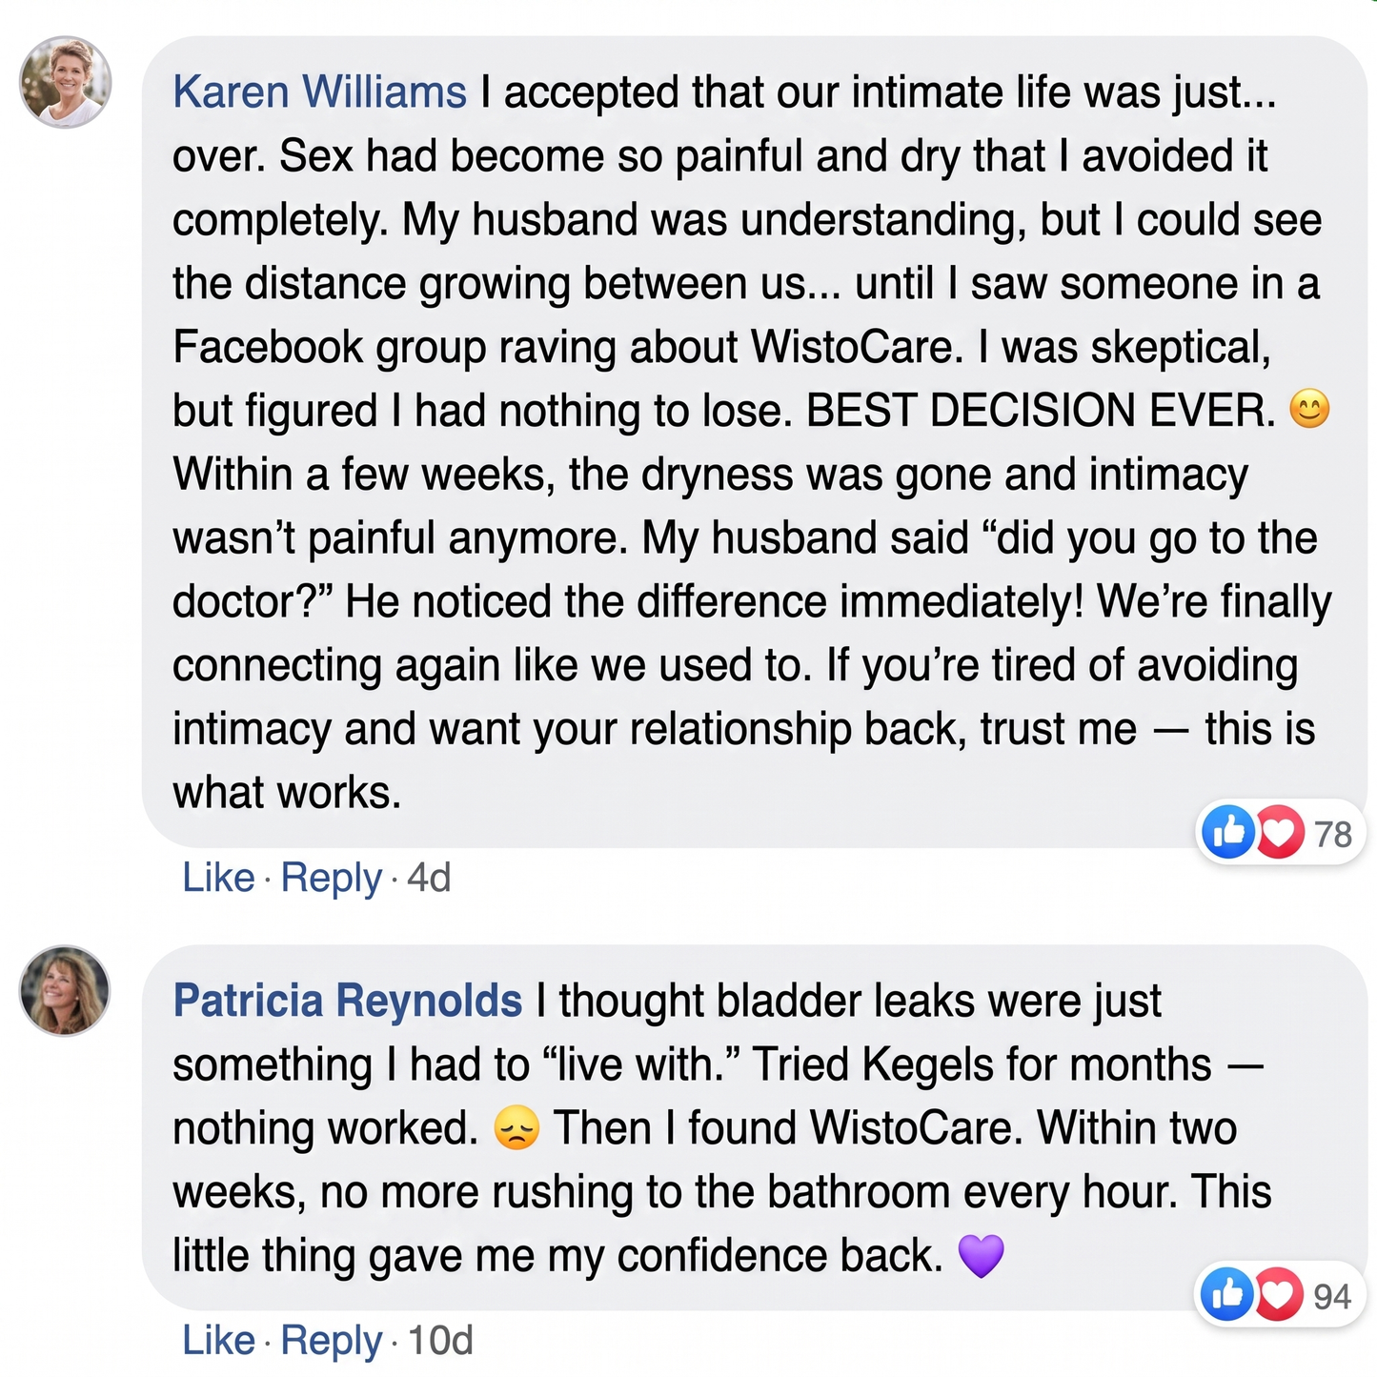Click thumbs-up reaction icon on Patricia's comment
This screenshot has width=1377, height=1377.
pos(1227,1294)
